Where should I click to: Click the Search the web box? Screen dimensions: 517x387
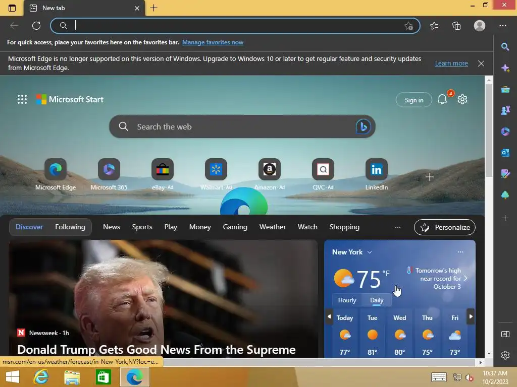(242, 126)
